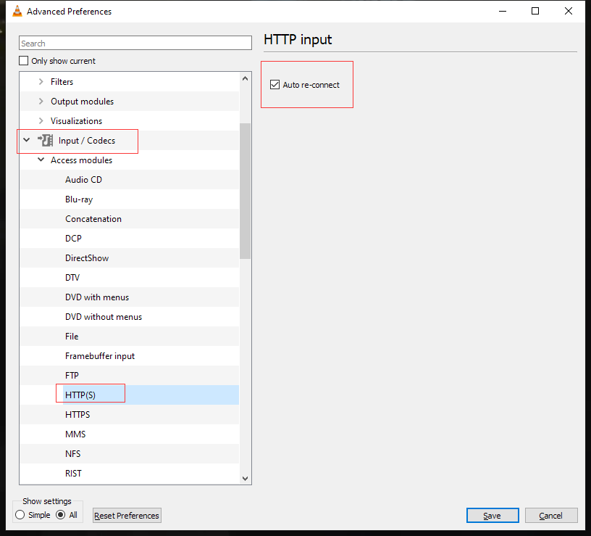The image size is (591, 536).
Task: Click the VLC cone icon in title bar
Action: (x=17, y=12)
